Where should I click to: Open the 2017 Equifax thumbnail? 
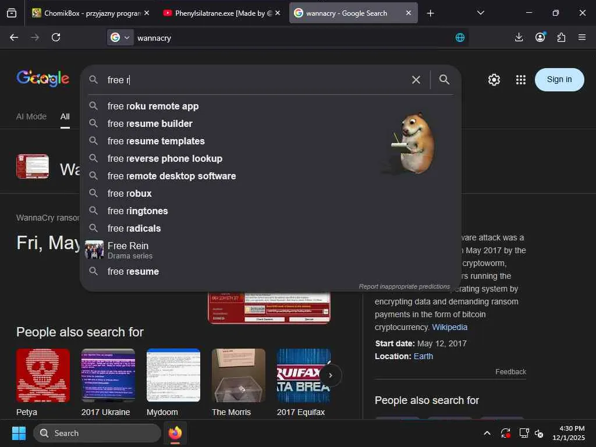click(304, 375)
